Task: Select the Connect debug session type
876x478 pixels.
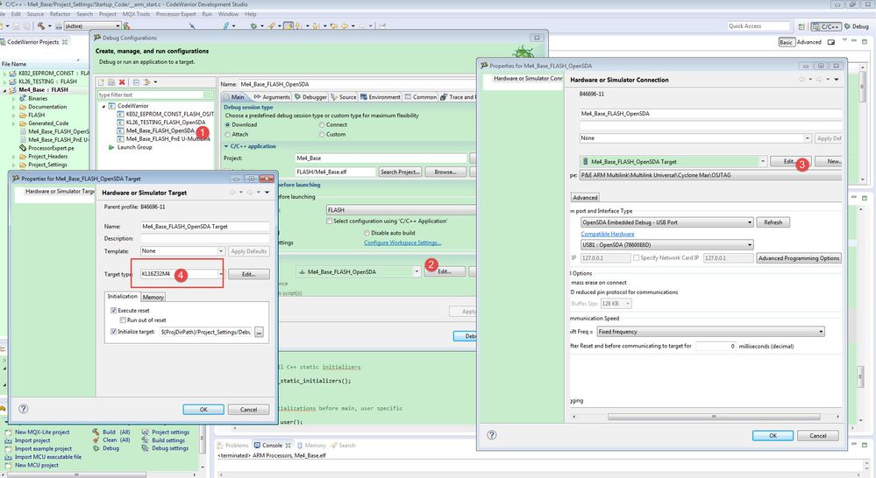Action: 322,125
